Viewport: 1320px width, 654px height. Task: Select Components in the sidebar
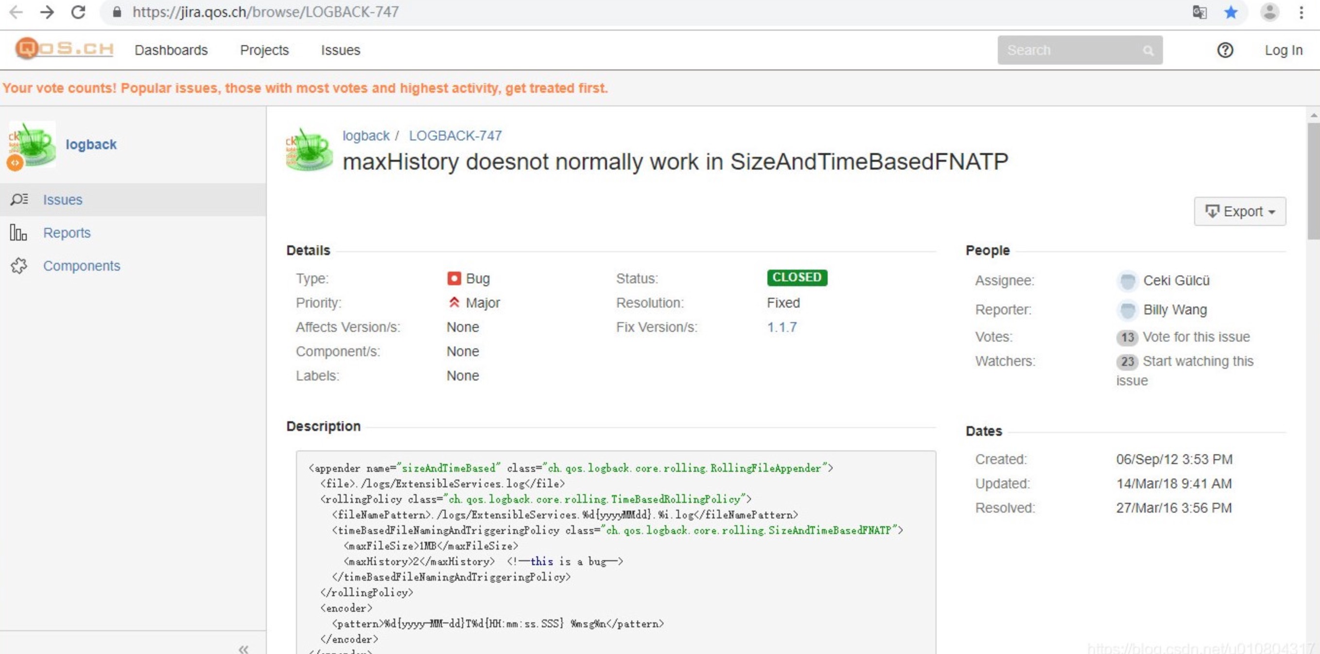point(82,266)
